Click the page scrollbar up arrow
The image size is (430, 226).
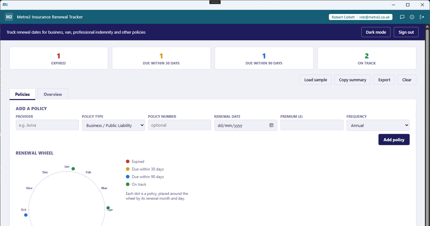click(427, 27)
